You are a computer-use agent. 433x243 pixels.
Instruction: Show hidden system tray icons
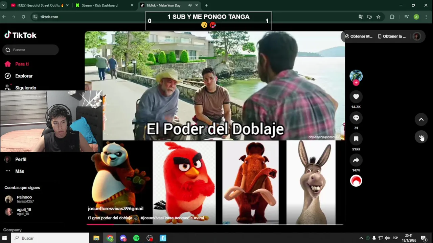(x=361, y=238)
